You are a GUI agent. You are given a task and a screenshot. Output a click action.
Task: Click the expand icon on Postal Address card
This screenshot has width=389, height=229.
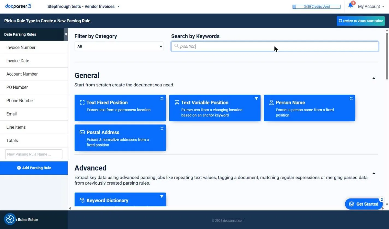tap(162, 128)
